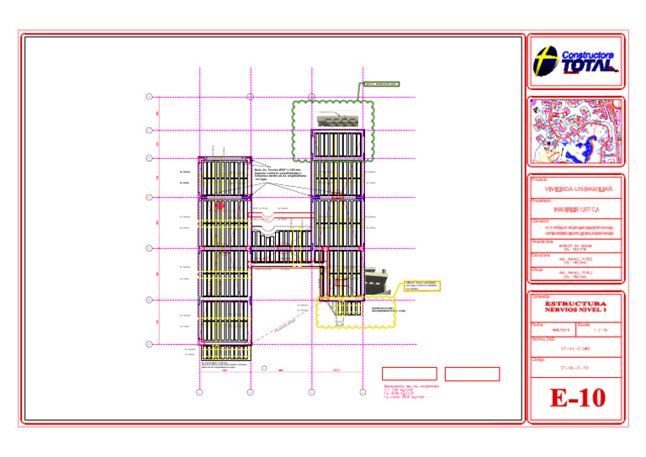The width and height of the screenshot is (646, 457).
Task: Click the right empty red rectangle box
Action: [472, 374]
